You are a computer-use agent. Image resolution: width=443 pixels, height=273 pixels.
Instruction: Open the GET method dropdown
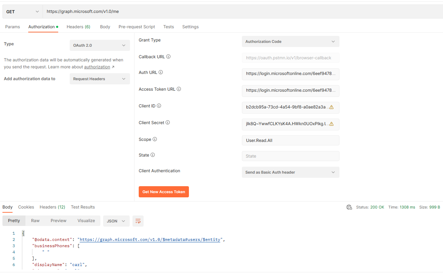[23, 12]
